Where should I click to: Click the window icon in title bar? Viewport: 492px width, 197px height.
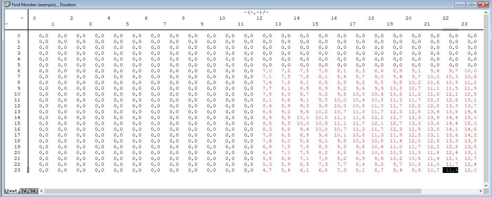tap(7, 4)
